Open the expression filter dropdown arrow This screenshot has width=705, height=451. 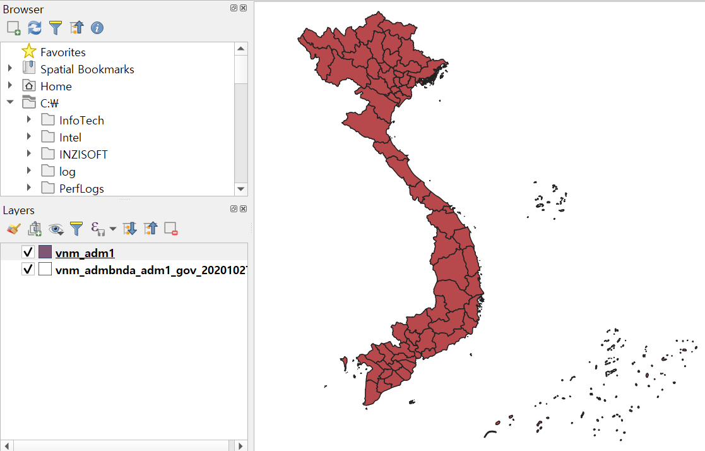coord(113,229)
